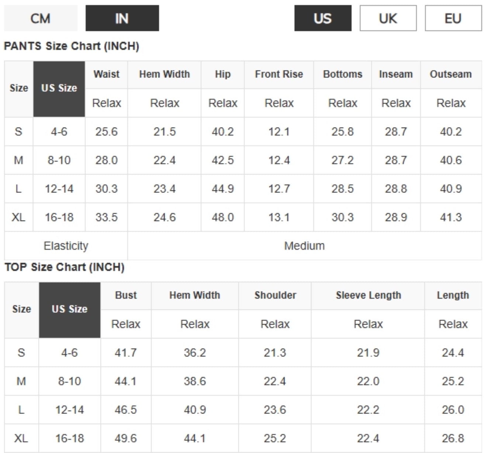Select top chart size M 8-10 cell

click(70, 381)
